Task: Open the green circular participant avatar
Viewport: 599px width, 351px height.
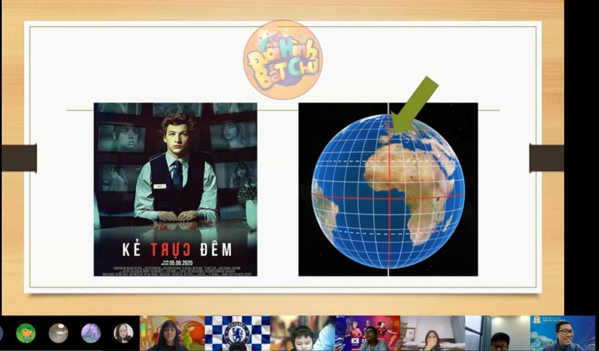Action: tap(25, 333)
